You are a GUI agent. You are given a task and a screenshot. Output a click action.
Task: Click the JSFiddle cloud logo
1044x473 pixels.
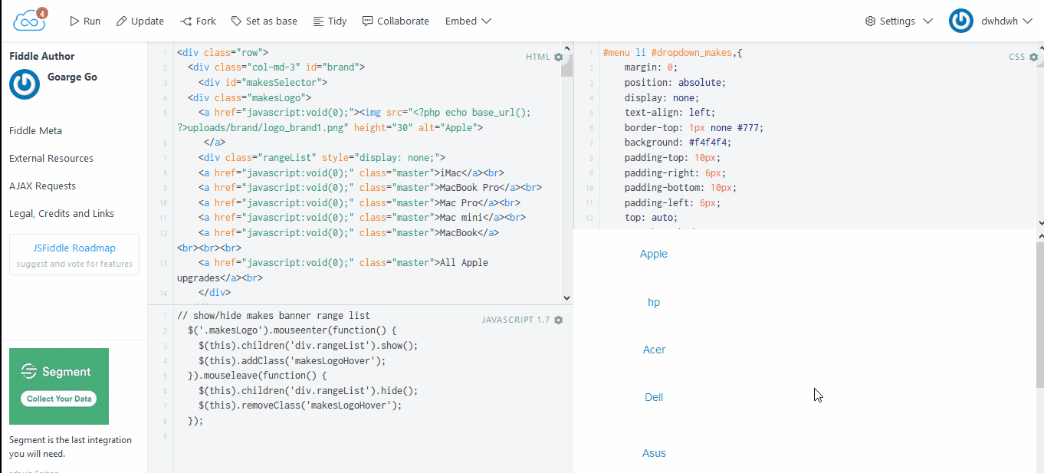[29, 21]
